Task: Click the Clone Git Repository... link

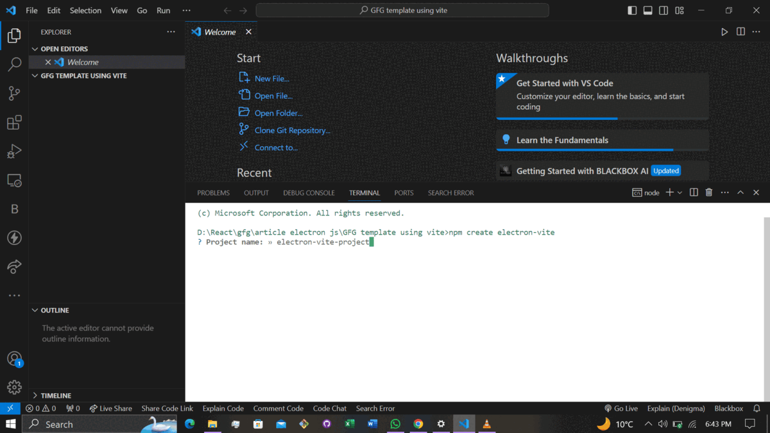Action: (293, 130)
